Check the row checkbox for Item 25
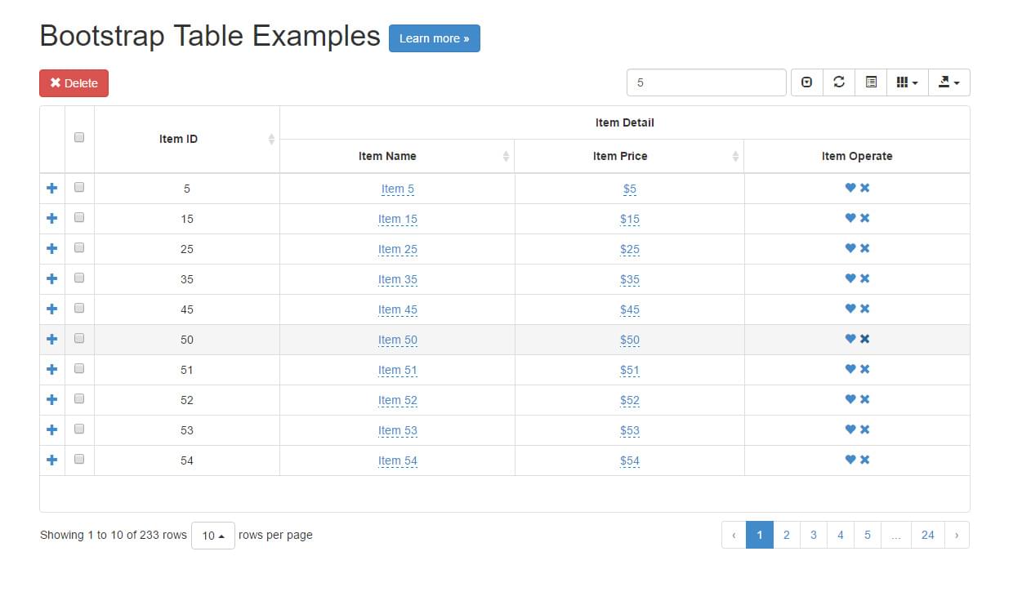The image size is (1031, 596). [78, 247]
